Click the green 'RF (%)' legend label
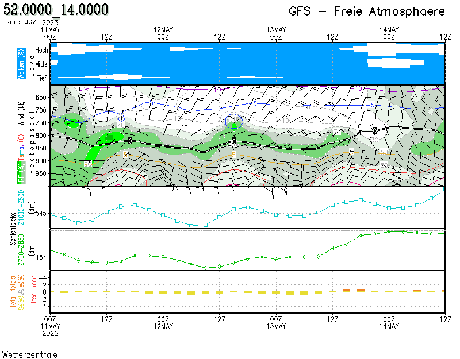 21,172
